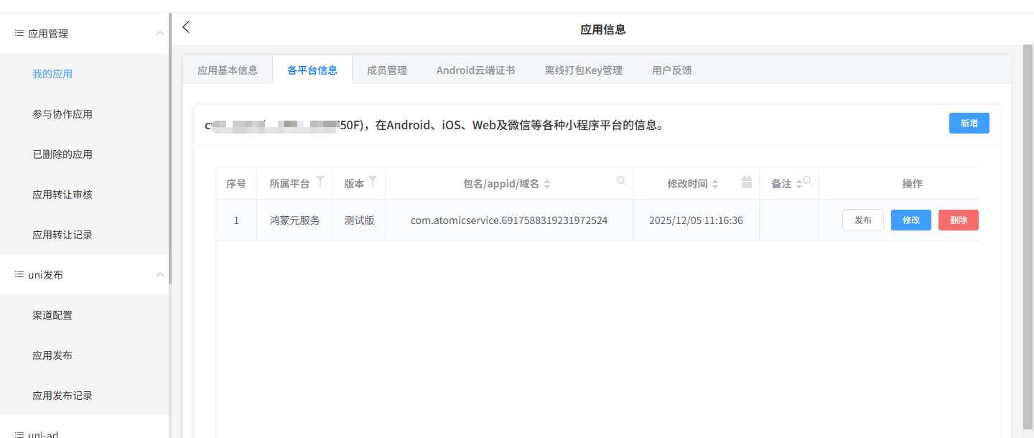This screenshot has width=1034, height=438.
Task: Open the calendar filter in 修改时间 column
Action: 747,182
